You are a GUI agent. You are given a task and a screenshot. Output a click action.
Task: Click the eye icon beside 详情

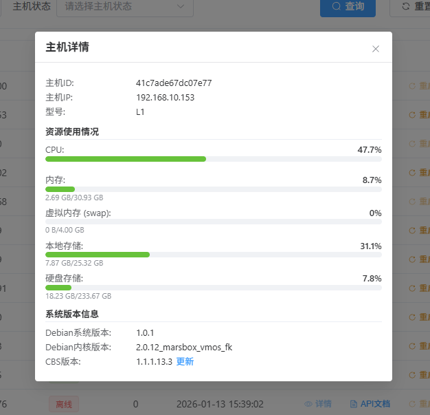click(308, 403)
